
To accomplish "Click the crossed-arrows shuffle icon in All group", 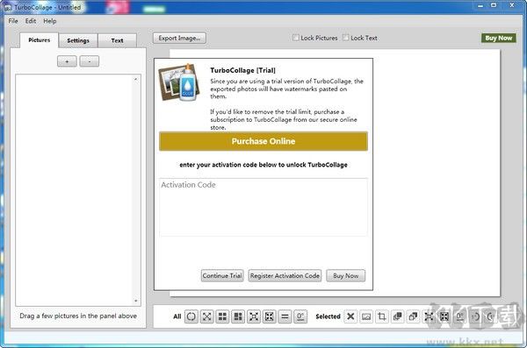I will pyautogui.click(x=206, y=316).
